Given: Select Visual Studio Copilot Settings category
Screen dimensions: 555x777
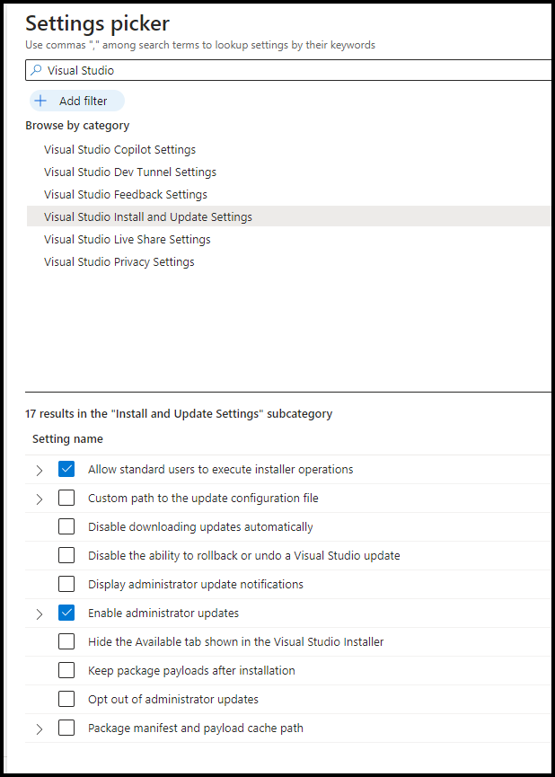Looking at the screenshot, I should click(x=120, y=150).
